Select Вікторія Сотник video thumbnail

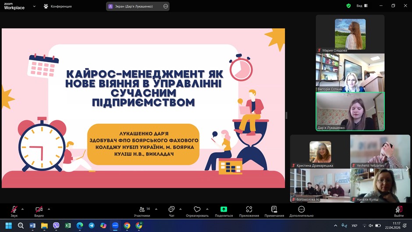pyautogui.click(x=350, y=73)
